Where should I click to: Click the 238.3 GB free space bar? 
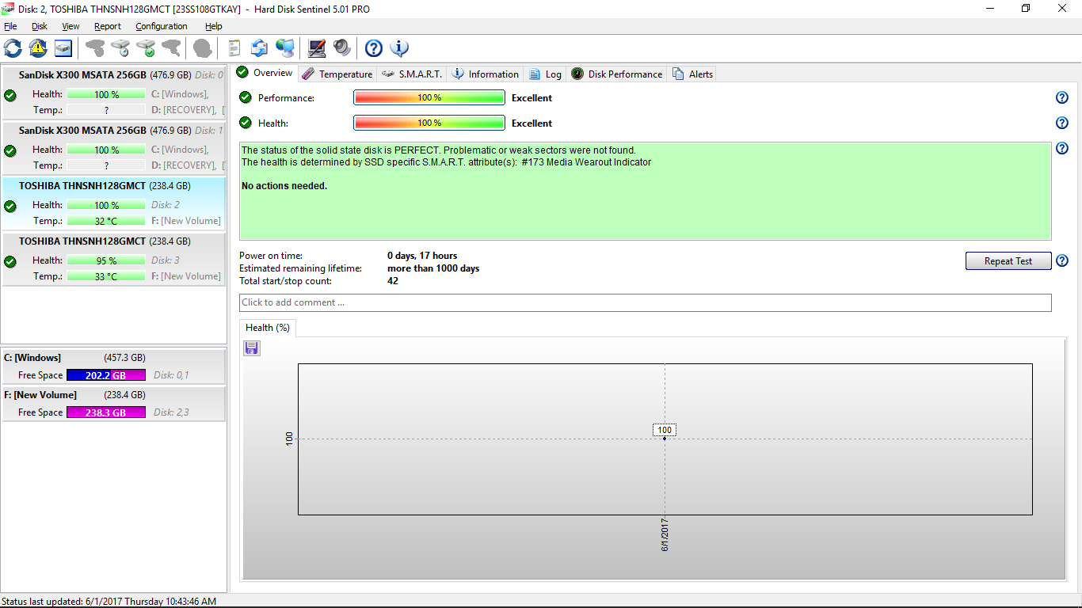(106, 412)
